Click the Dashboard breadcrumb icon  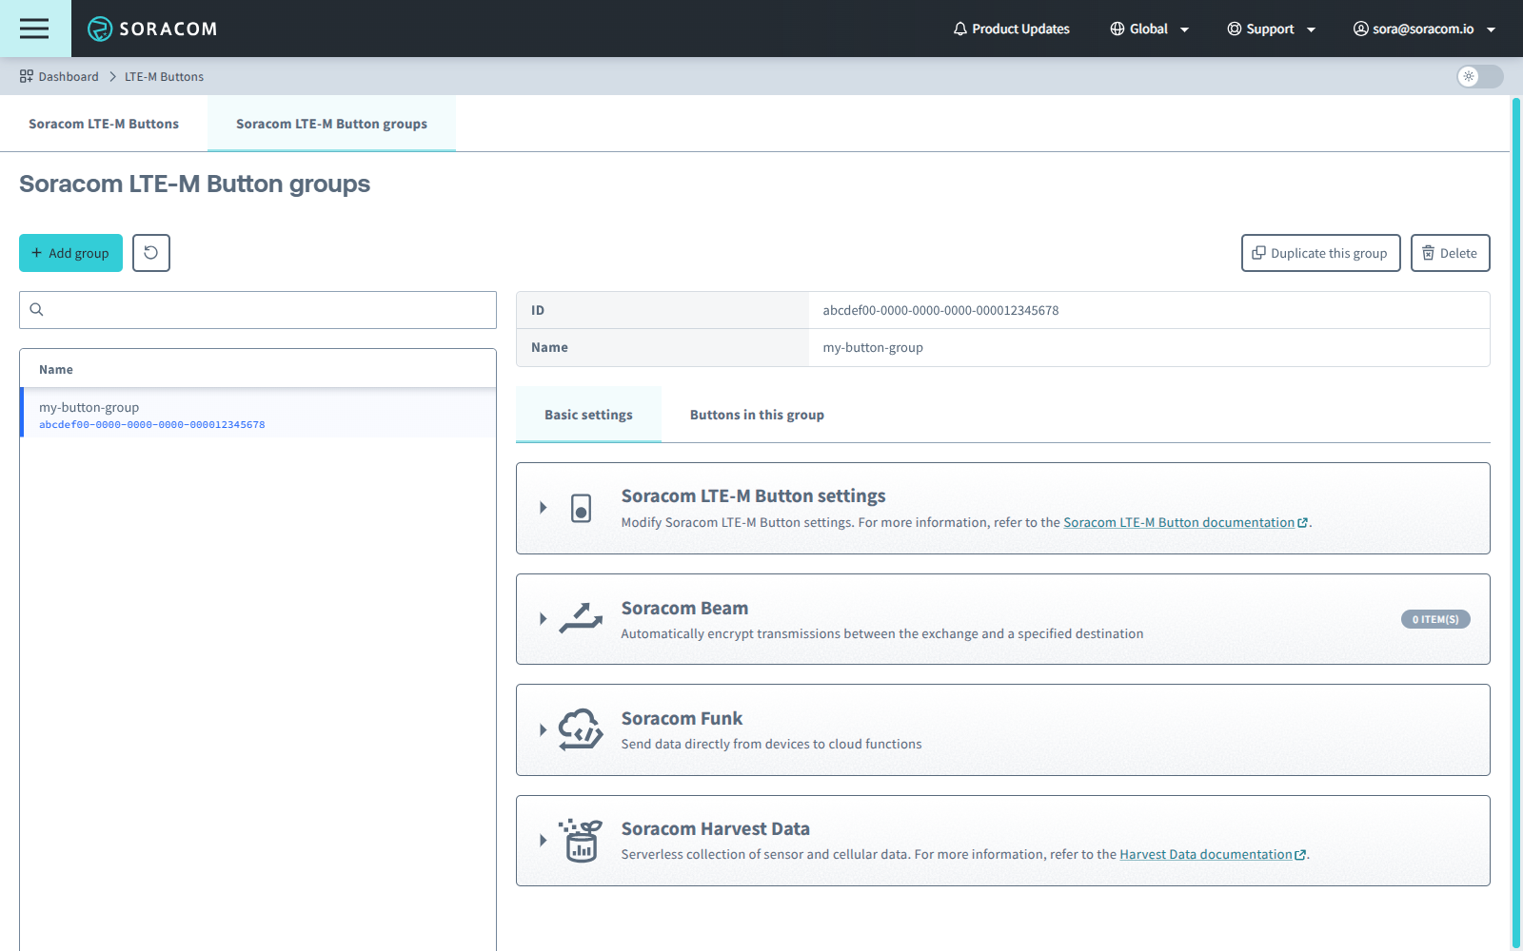[x=24, y=76]
